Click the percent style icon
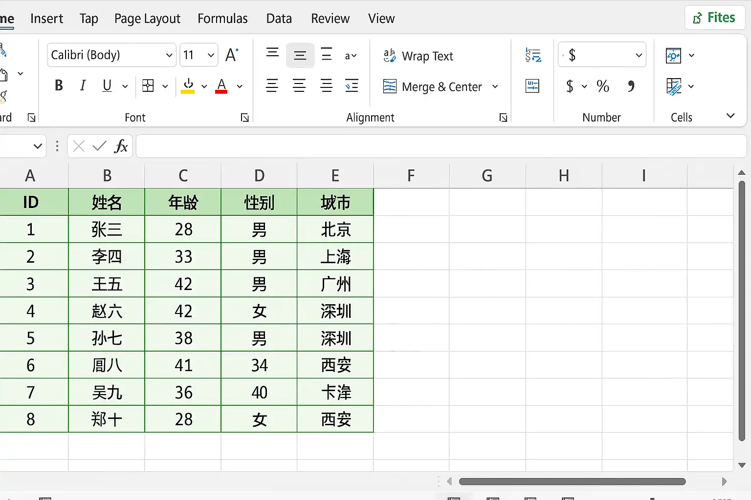The width and height of the screenshot is (751, 500). [603, 86]
